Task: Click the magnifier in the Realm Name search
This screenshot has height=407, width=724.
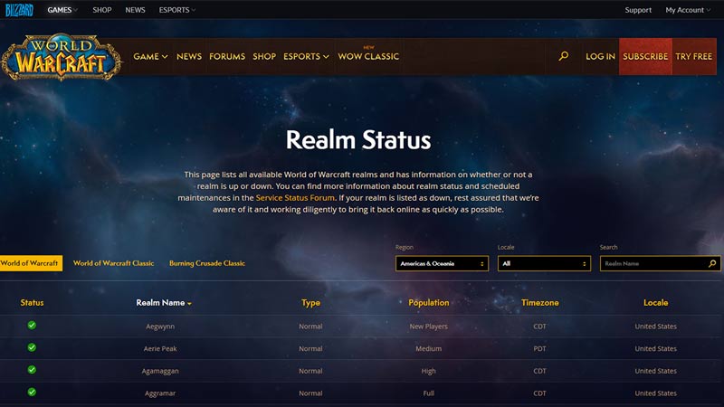Action: 712,264
